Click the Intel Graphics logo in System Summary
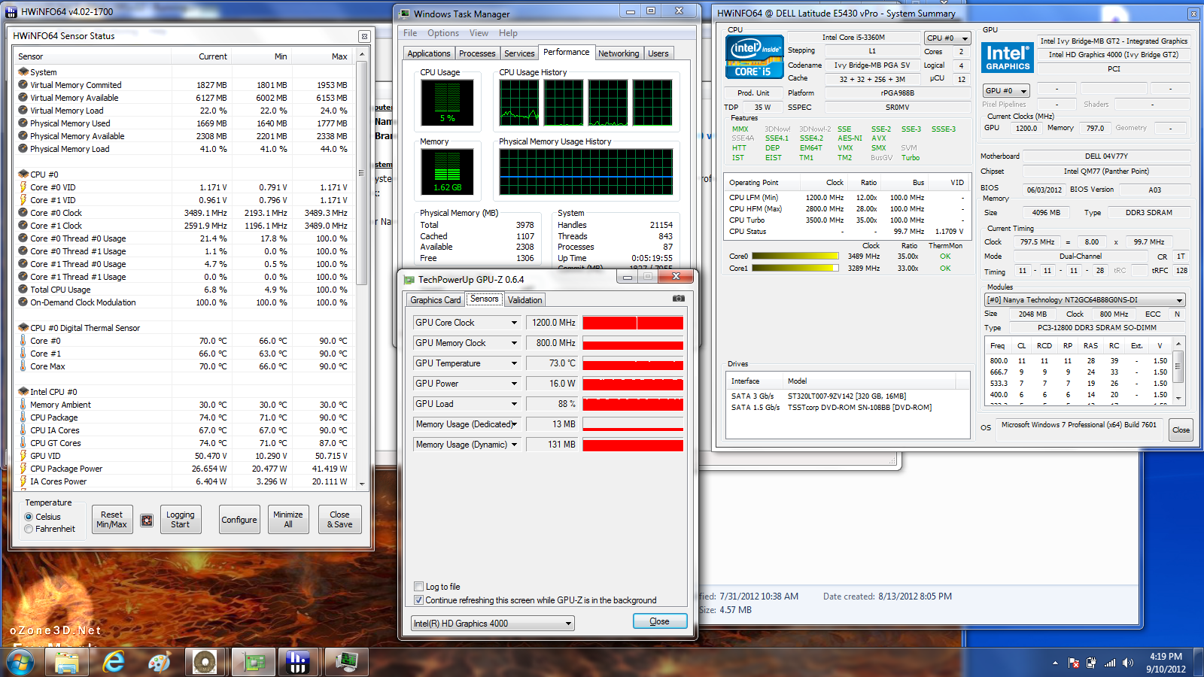Screen dimensions: 1204x677 1008,57
